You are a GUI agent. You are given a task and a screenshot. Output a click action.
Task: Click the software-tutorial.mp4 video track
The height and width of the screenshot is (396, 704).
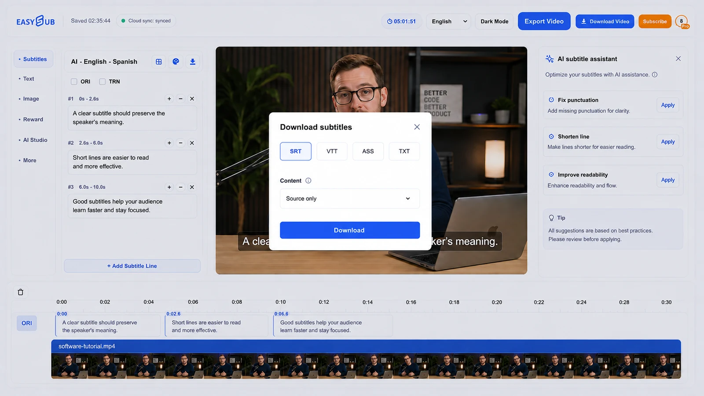[366, 359]
